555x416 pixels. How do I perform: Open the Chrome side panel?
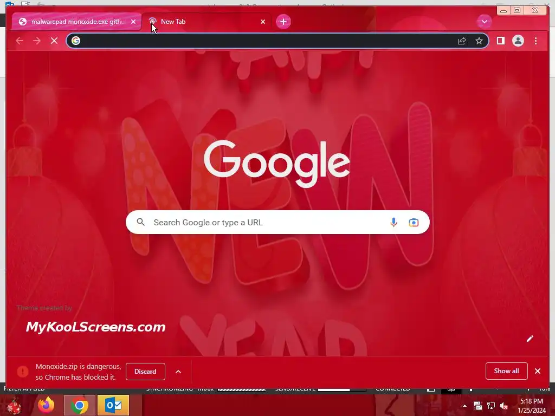click(x=500, y=41)
